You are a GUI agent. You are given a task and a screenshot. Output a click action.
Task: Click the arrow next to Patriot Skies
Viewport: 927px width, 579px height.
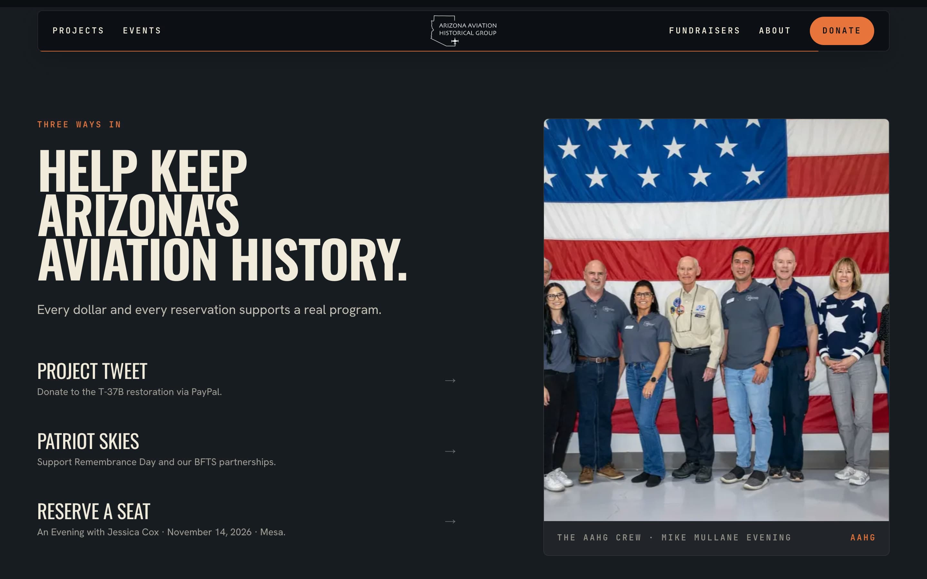coord(450,451)
